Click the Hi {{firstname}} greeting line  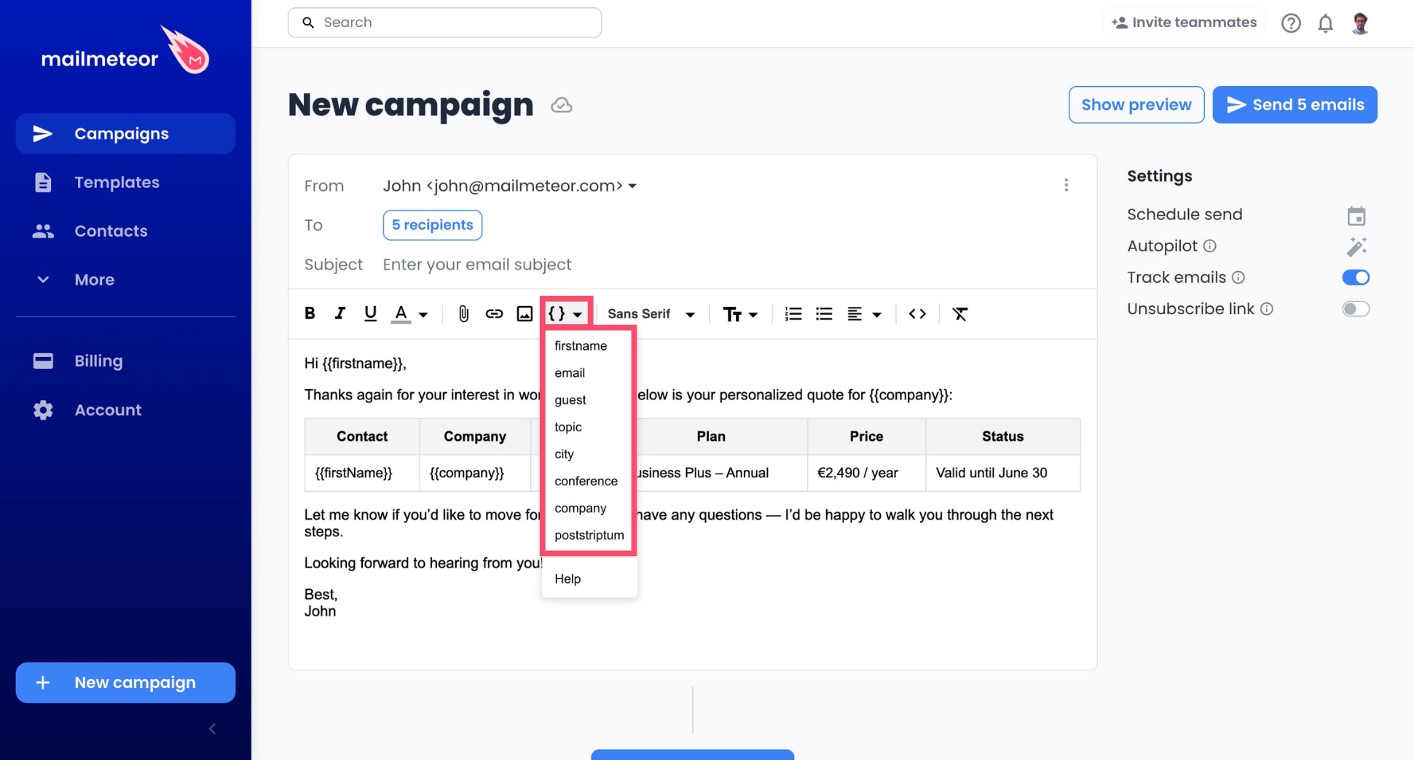tap(356, 363)
